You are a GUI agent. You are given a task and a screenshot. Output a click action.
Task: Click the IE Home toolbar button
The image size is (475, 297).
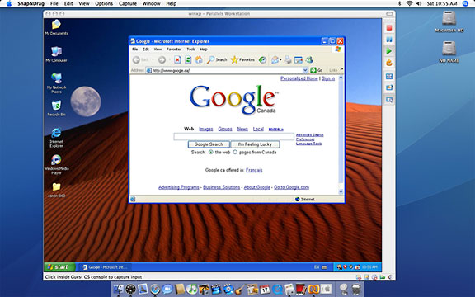tap(199, 59)
